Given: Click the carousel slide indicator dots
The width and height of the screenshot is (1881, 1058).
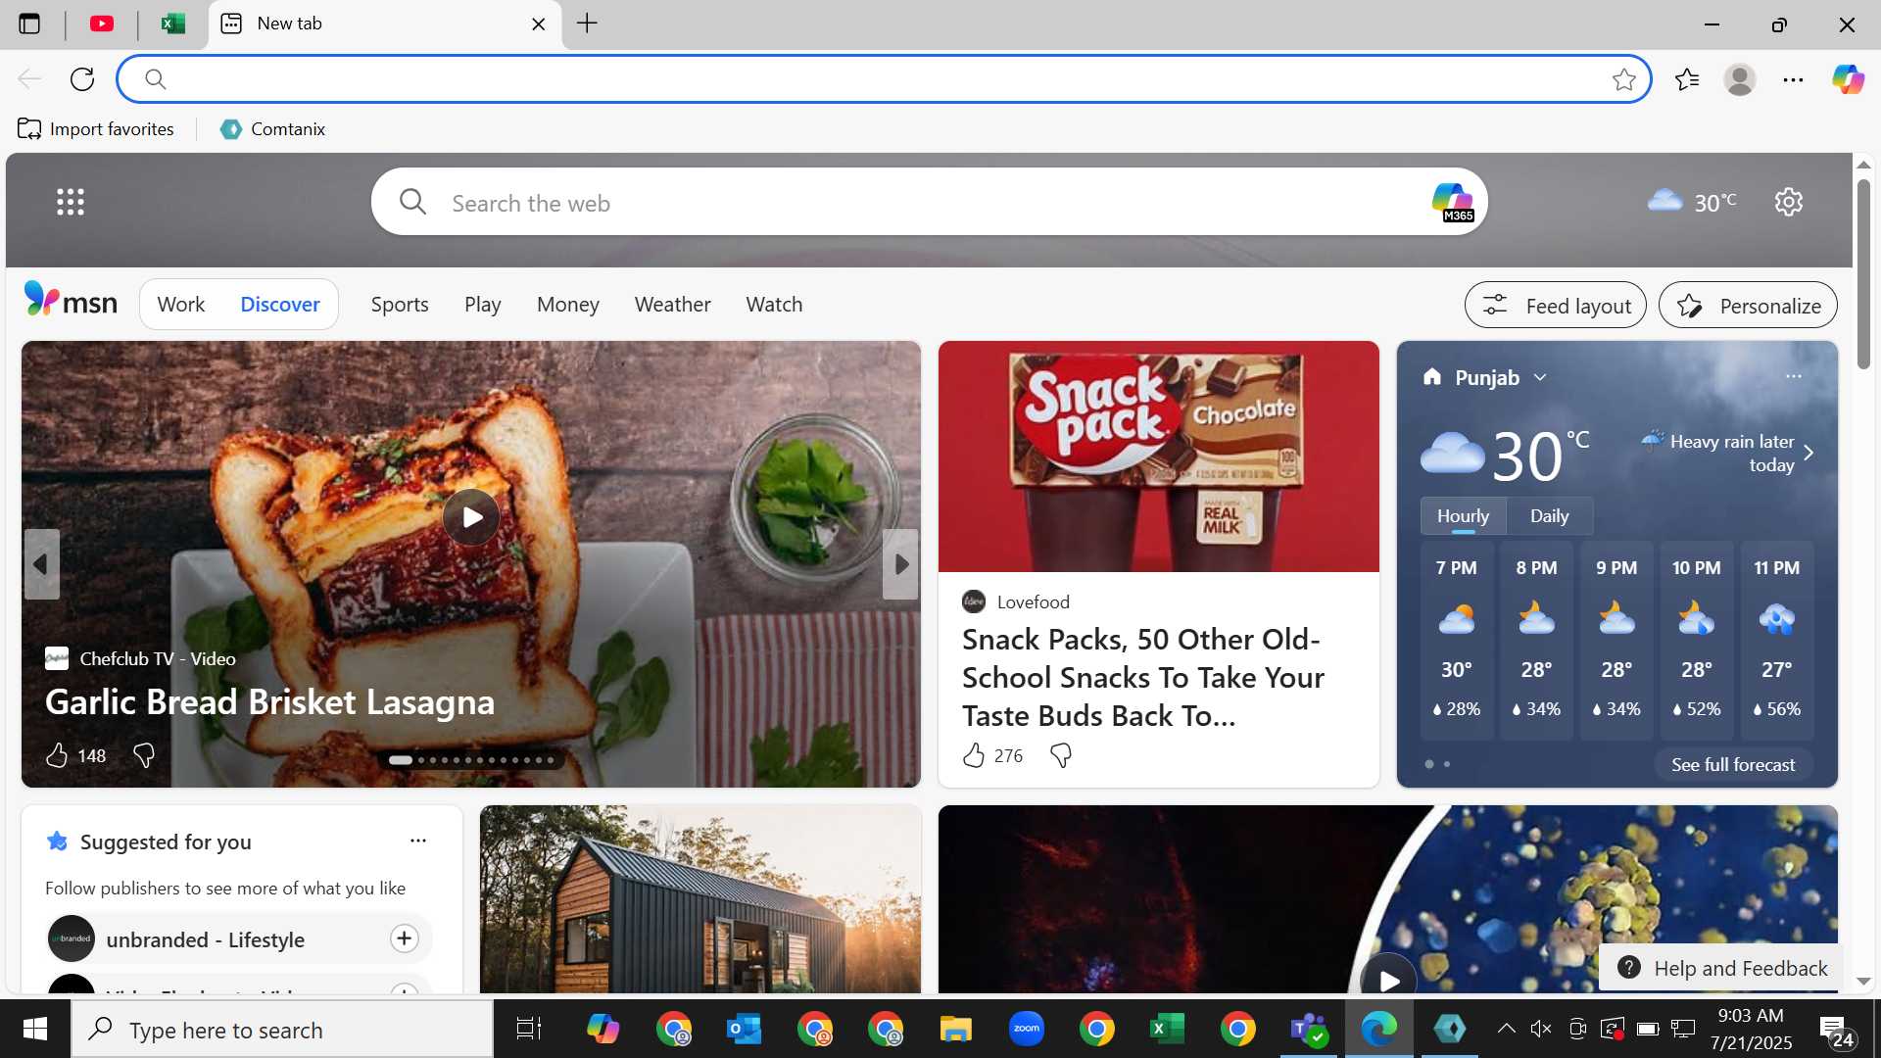Looking at the screenshot, I should 472,760.
